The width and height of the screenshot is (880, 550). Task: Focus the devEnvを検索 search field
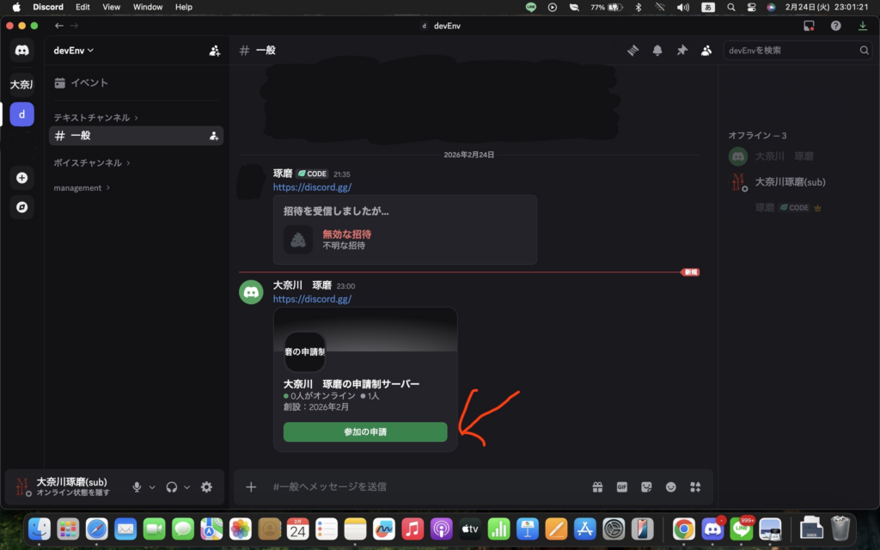791,51
